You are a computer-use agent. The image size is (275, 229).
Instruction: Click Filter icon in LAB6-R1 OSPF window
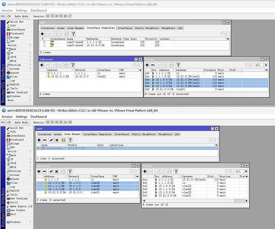(x=73, y=33)
